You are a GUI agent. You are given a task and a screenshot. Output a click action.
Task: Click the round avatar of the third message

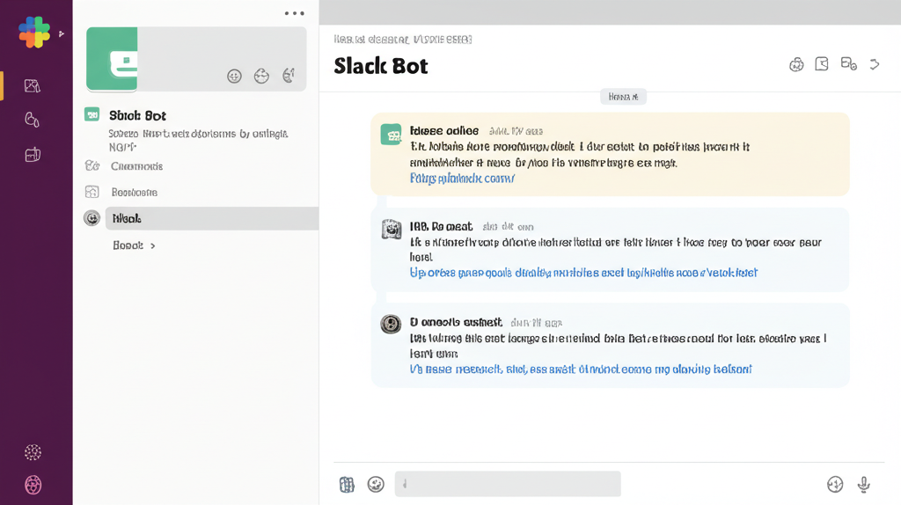(392, 324)
